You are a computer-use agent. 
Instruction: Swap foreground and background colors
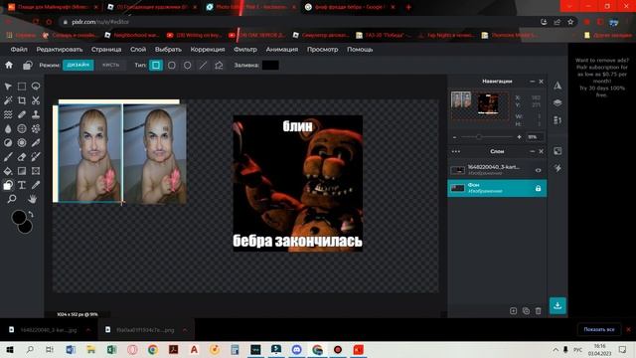tap(31, 214)
